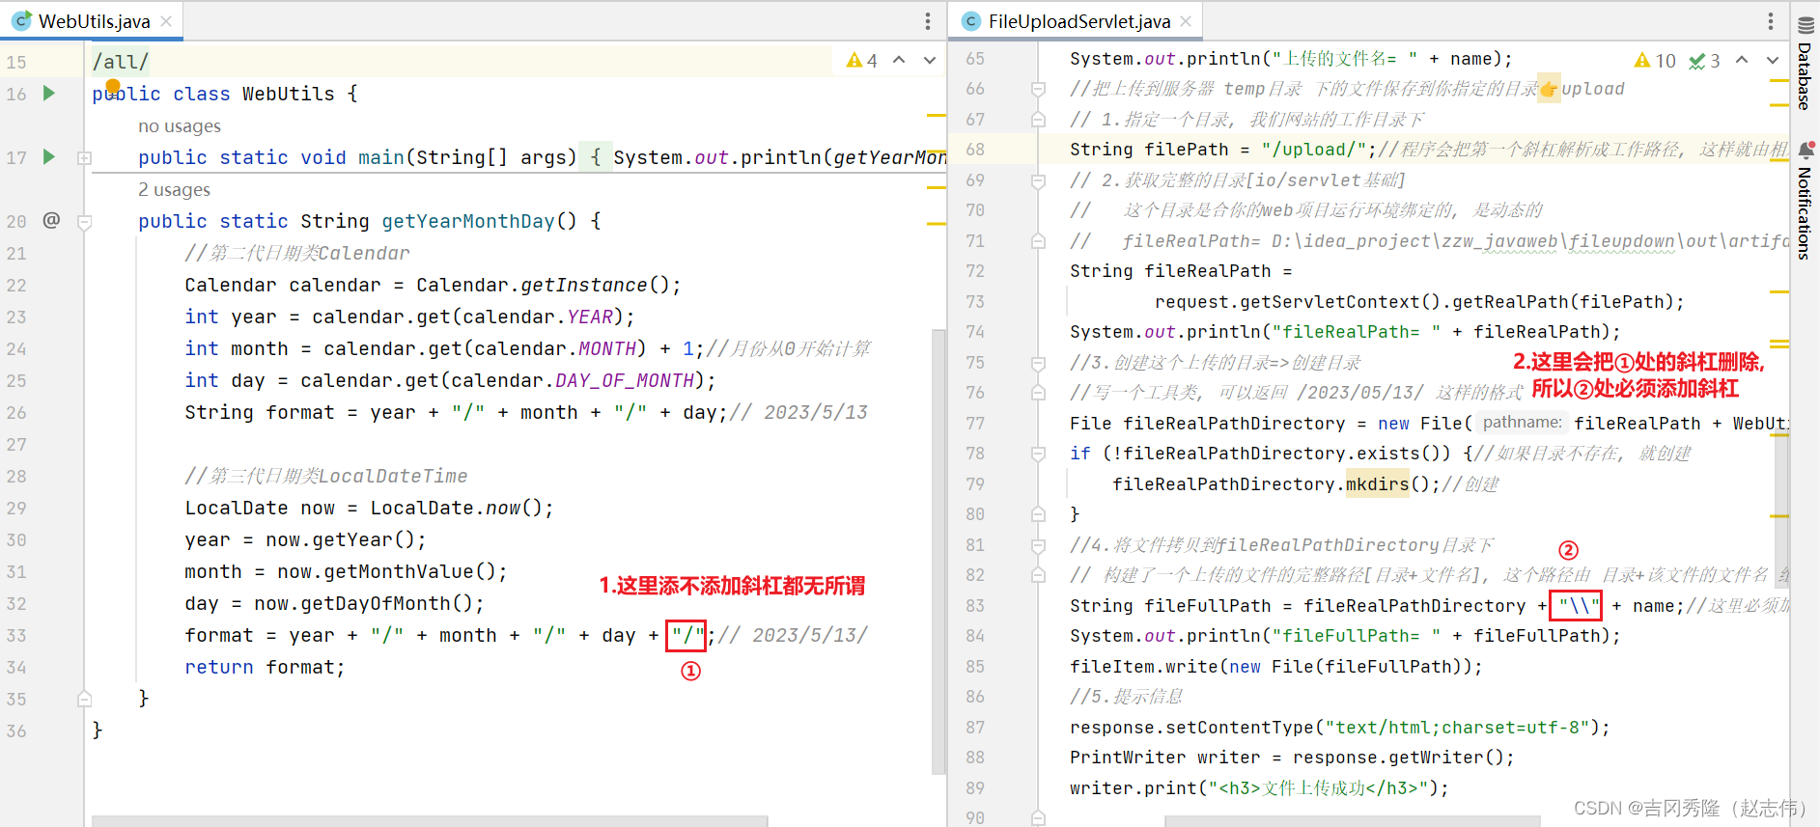This screenshot has width=1820, height=827.
Task: Click the writer.print statement on line 89
Action: coord(1259,788)
